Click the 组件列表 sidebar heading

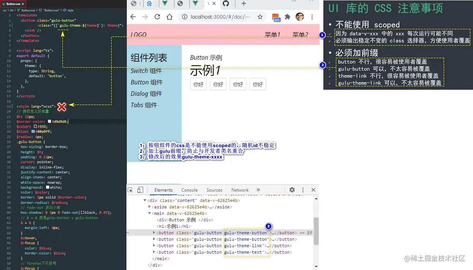point(149,57)
